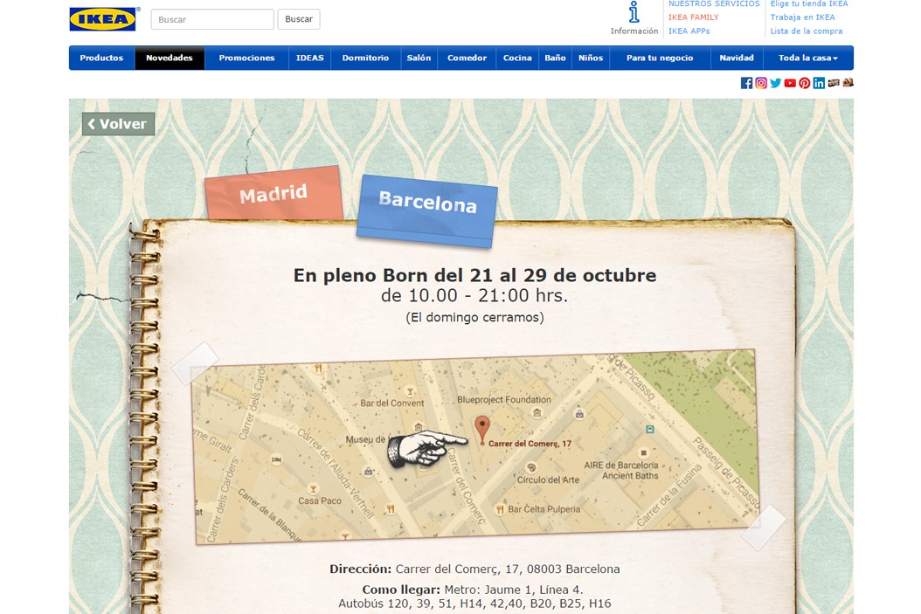Screen dimensions: 921x614
Task: Open the Salón category
Action: tap(419, 59)
